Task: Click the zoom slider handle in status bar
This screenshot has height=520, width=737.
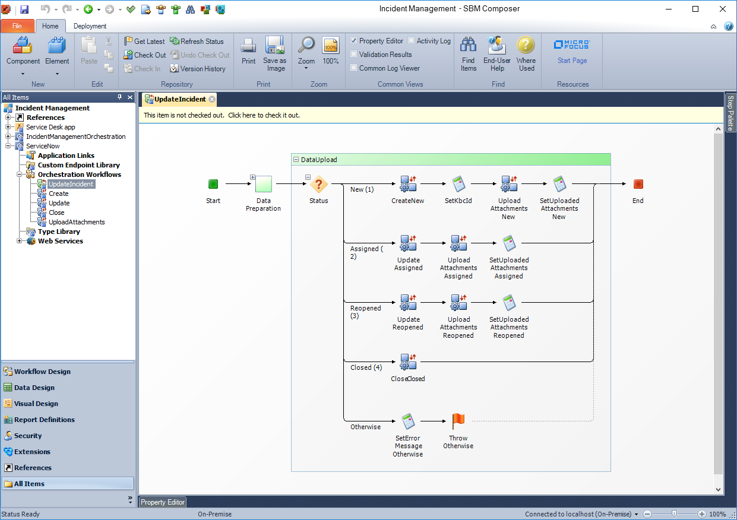Action: [x=674, y=514]
